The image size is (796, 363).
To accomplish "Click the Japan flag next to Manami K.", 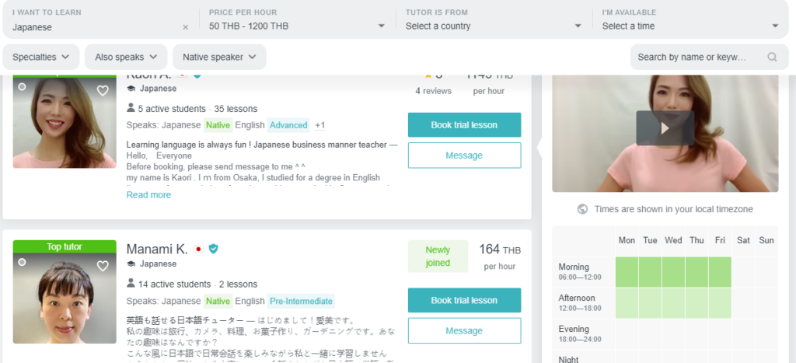I will (x=198, y=250).
